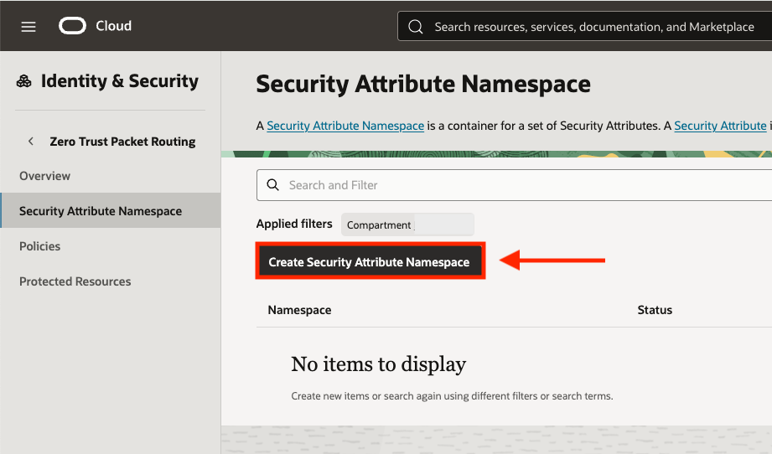Click the Status column header

tap(655, 310)
